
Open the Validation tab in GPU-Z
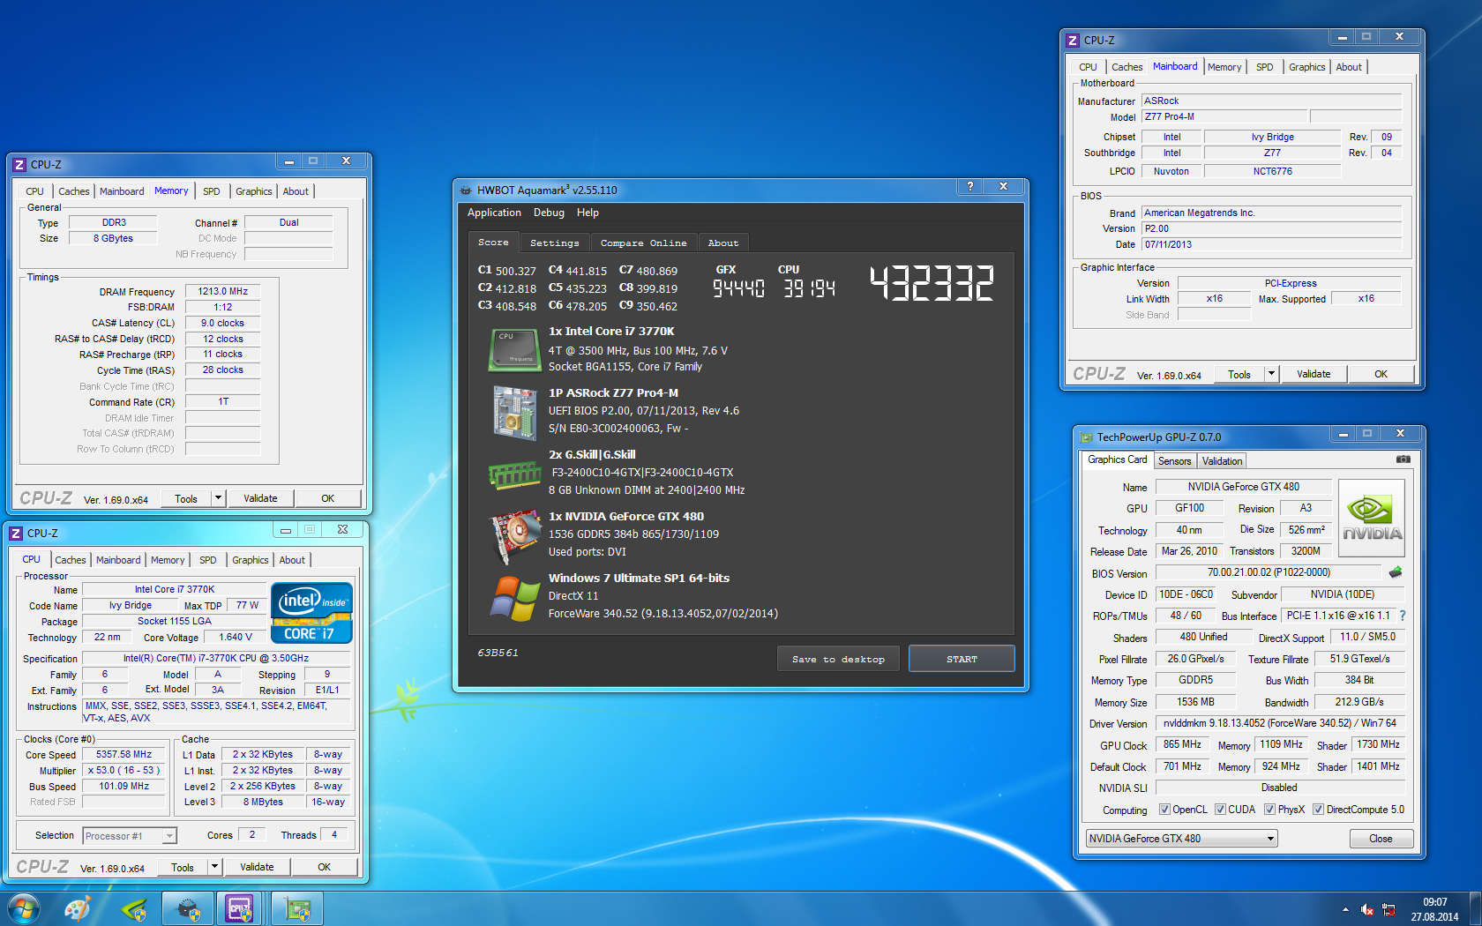click(x=1222, y=461)
